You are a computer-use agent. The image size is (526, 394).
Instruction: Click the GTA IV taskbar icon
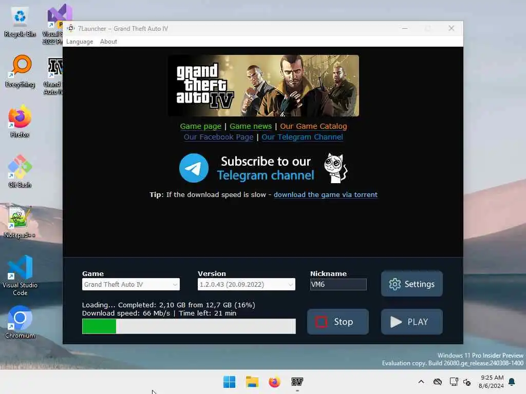coord(297,382)
